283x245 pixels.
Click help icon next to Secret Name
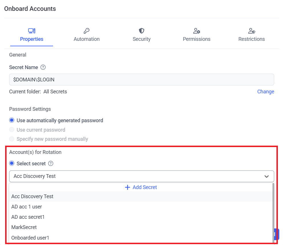43,67
